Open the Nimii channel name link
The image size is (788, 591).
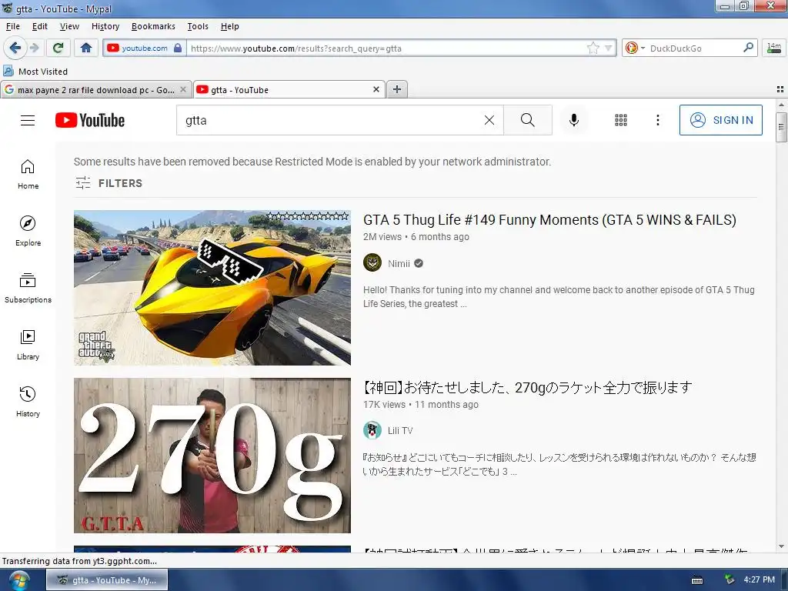399,263
